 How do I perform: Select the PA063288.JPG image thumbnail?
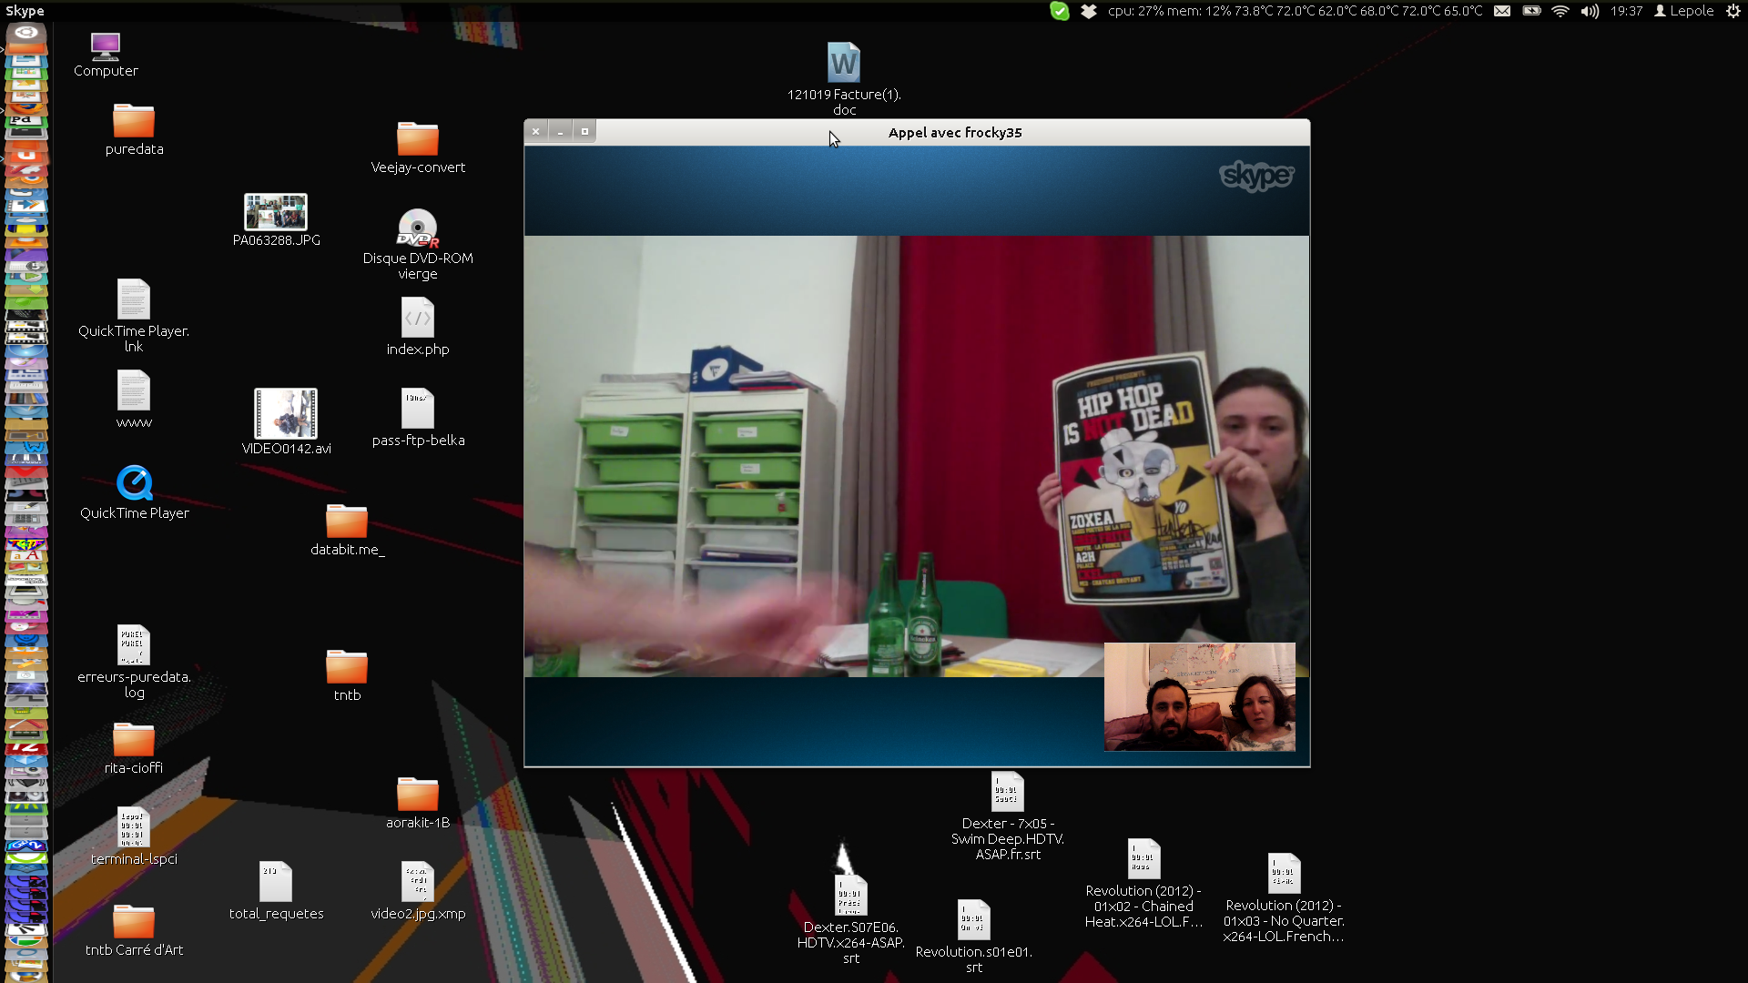pyautogui.click(x=276, y=212)
